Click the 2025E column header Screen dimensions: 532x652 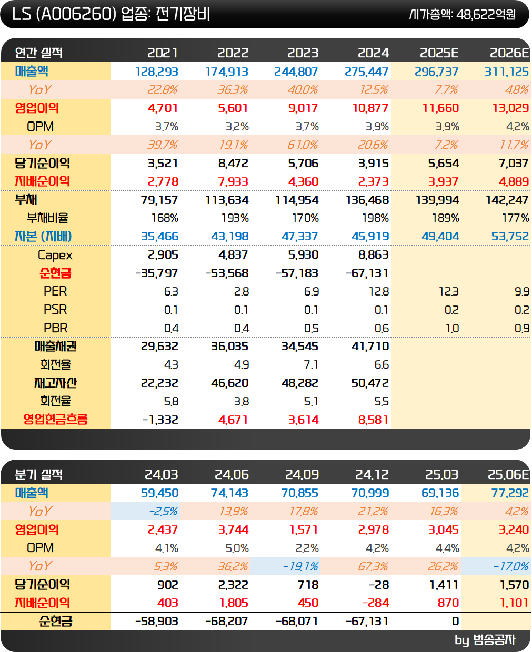(439, 53)
